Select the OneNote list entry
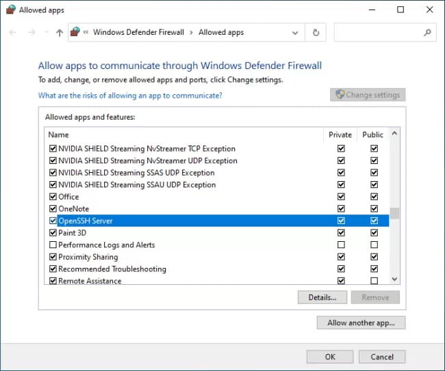445x371 pixels. (74, 208)
